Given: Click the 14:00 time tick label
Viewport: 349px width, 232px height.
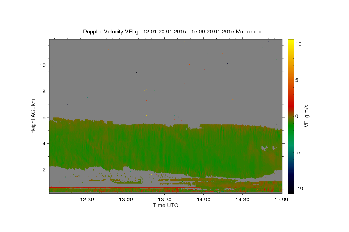Looking at the screenshot, I should click(204, 200).
